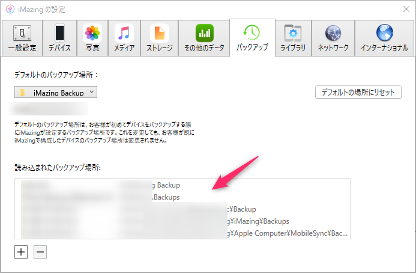Open the 一般設定 tab
416x273 pixels.
click(x=22, y=38)
